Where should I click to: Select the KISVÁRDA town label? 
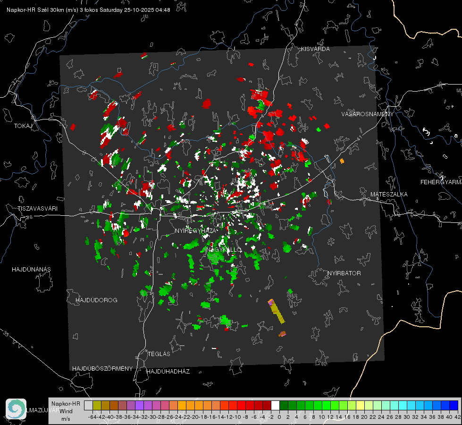pyautogui.click(x=315, y=49)
